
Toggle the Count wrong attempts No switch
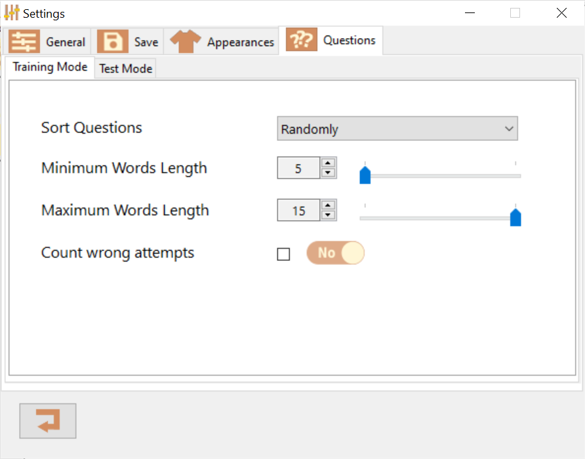(335, 253)
